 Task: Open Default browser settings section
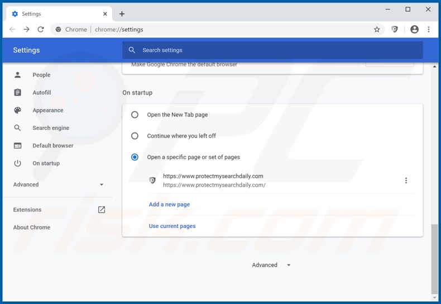tap(53, 145)
